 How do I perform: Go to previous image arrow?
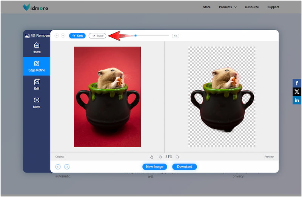tap(58, 166)
